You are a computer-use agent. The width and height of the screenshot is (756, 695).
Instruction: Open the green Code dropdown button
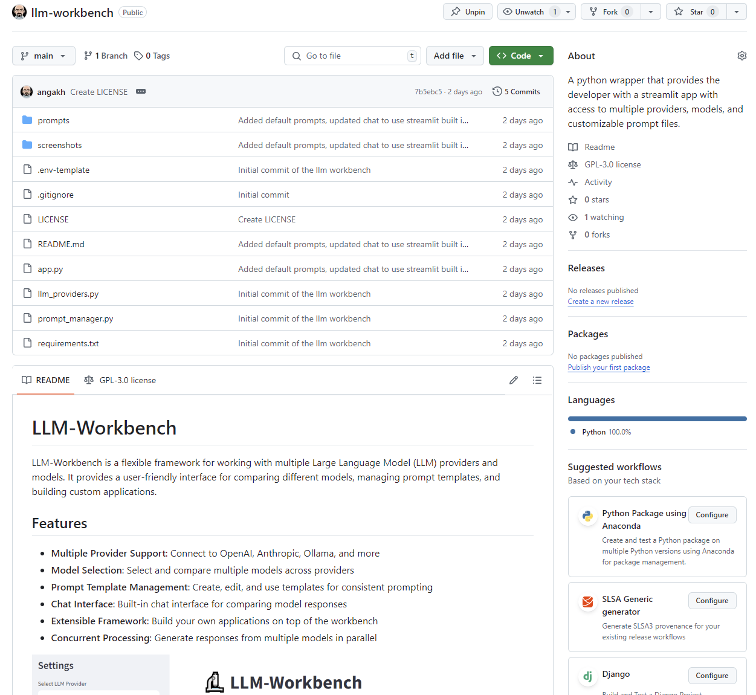521,56
